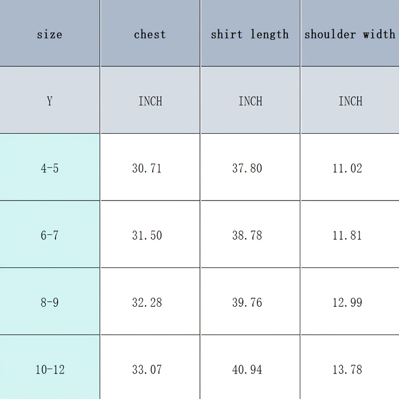
Task: Select the 6-7 size row label
Action: (49, 234)
